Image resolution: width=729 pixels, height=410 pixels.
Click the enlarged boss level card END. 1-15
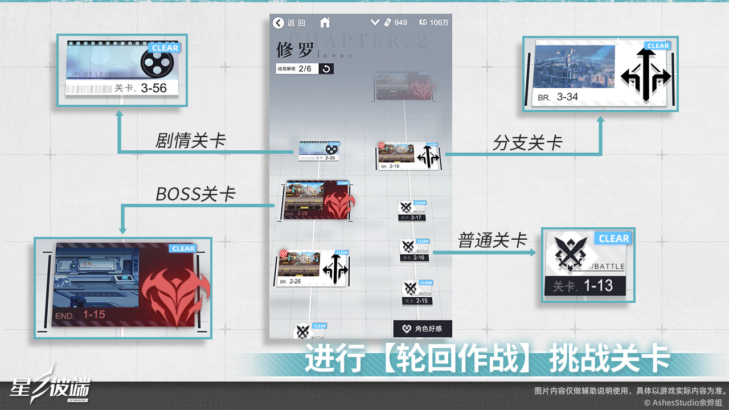pyautogui.click(x=124, y=288)
